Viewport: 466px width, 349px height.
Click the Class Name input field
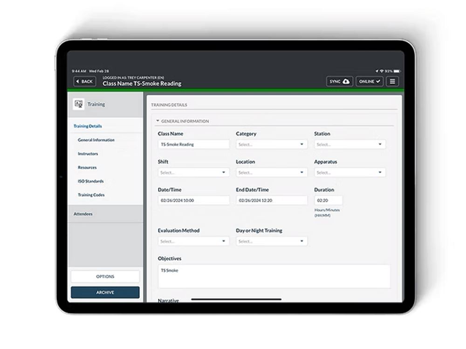(193, 145)
